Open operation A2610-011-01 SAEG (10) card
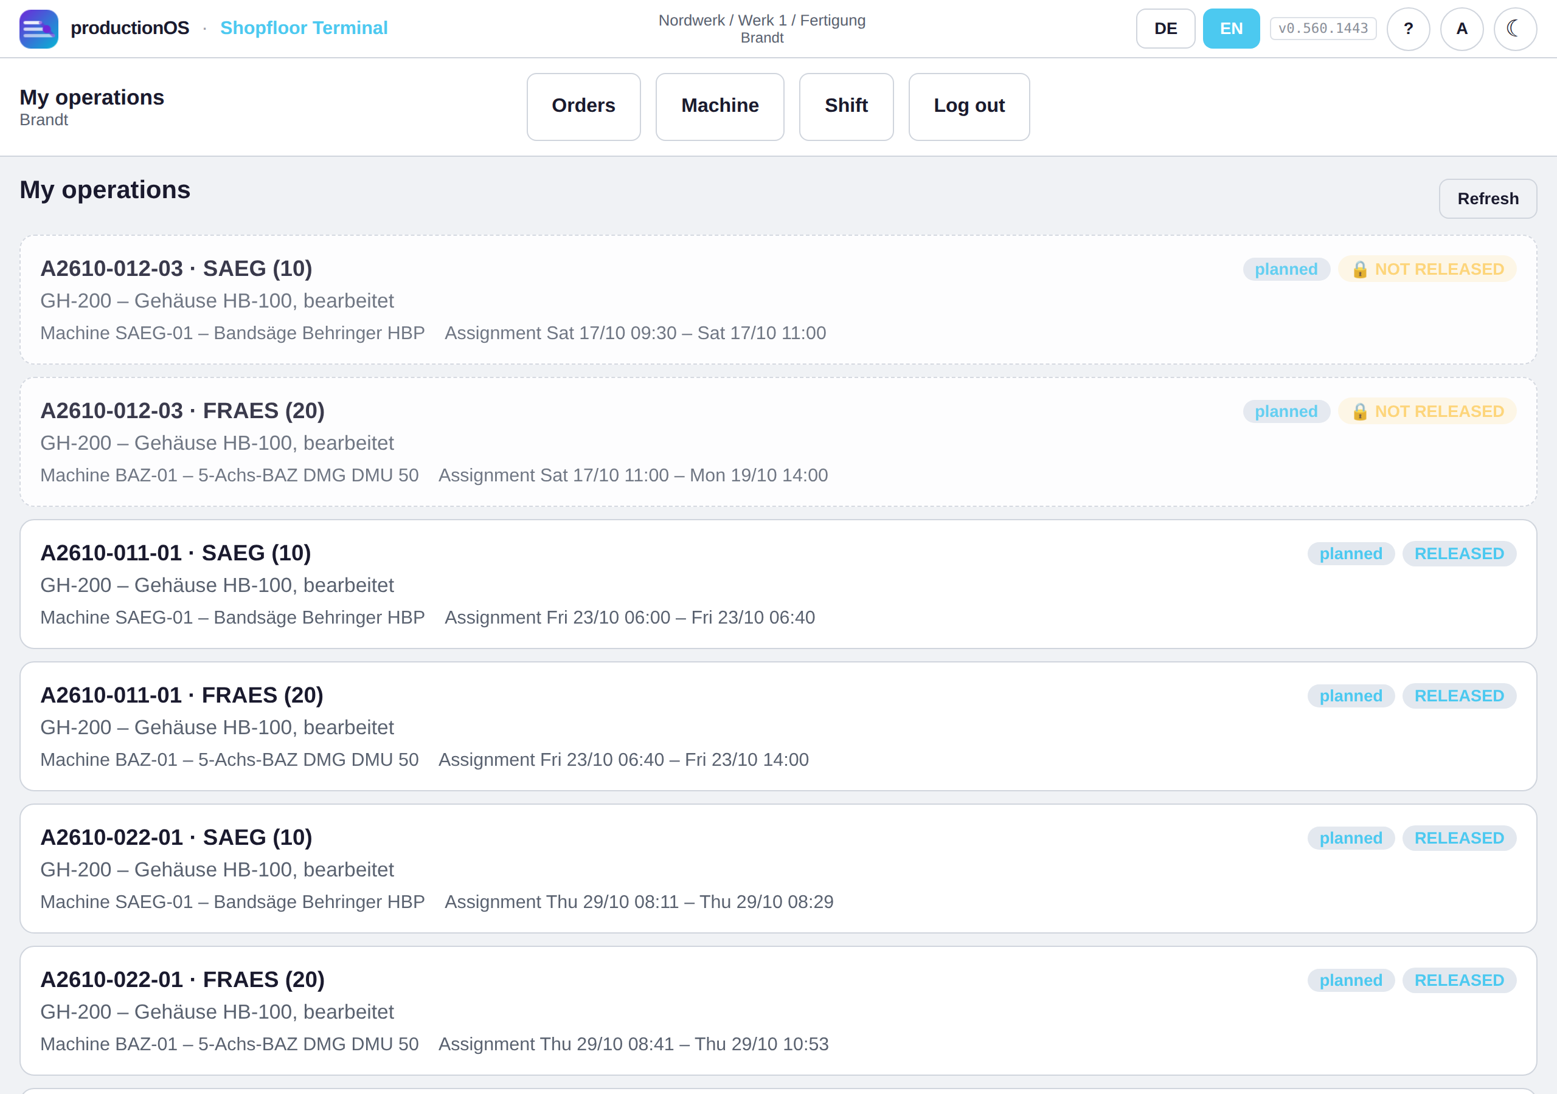Viewport: 1557px width, 1094px height. (x=778, y=584)
